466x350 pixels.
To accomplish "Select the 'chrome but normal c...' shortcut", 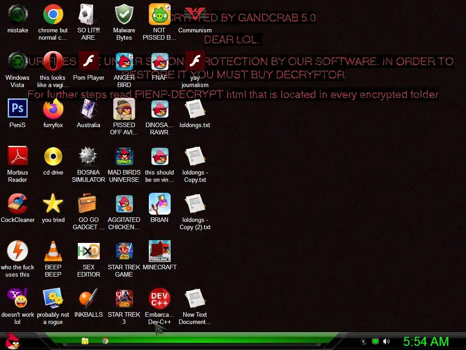I will [x=53, y=14].
